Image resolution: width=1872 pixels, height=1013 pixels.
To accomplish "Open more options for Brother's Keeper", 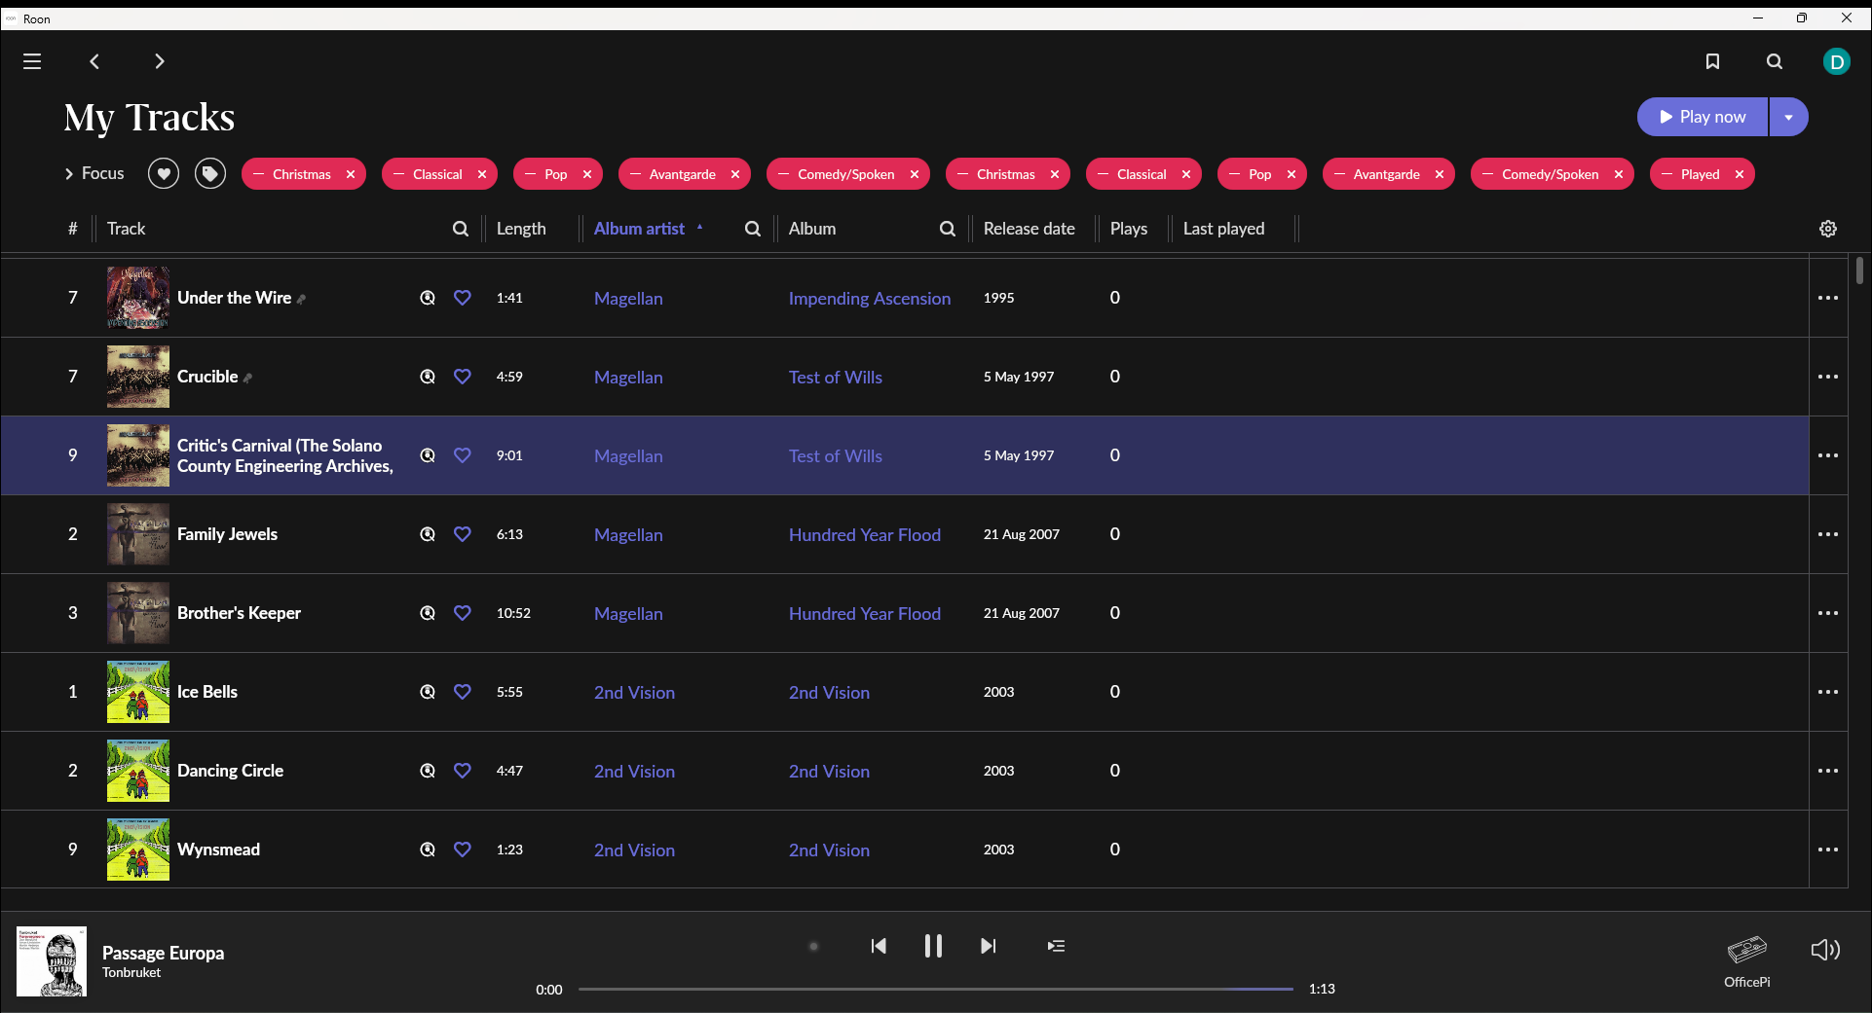I will [1828, 613].
